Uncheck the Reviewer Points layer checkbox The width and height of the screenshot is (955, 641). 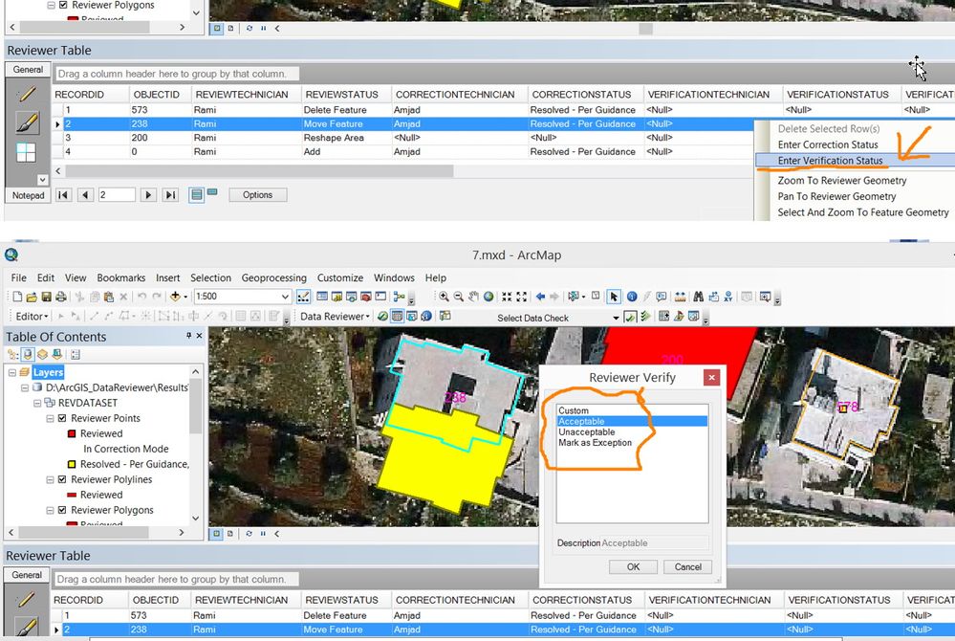[61, 418]
